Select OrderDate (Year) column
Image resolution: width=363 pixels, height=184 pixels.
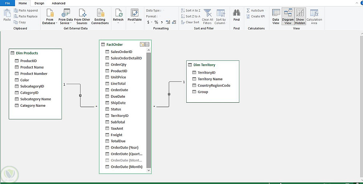pyautogui.click(x=125, y=148)
